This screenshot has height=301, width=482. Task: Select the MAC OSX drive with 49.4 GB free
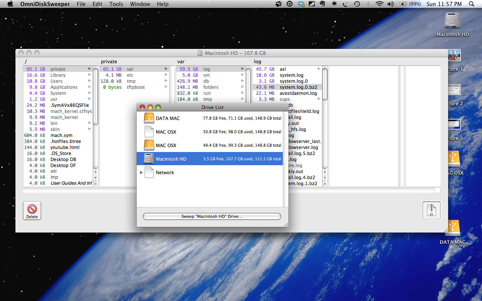coord(209,145)
